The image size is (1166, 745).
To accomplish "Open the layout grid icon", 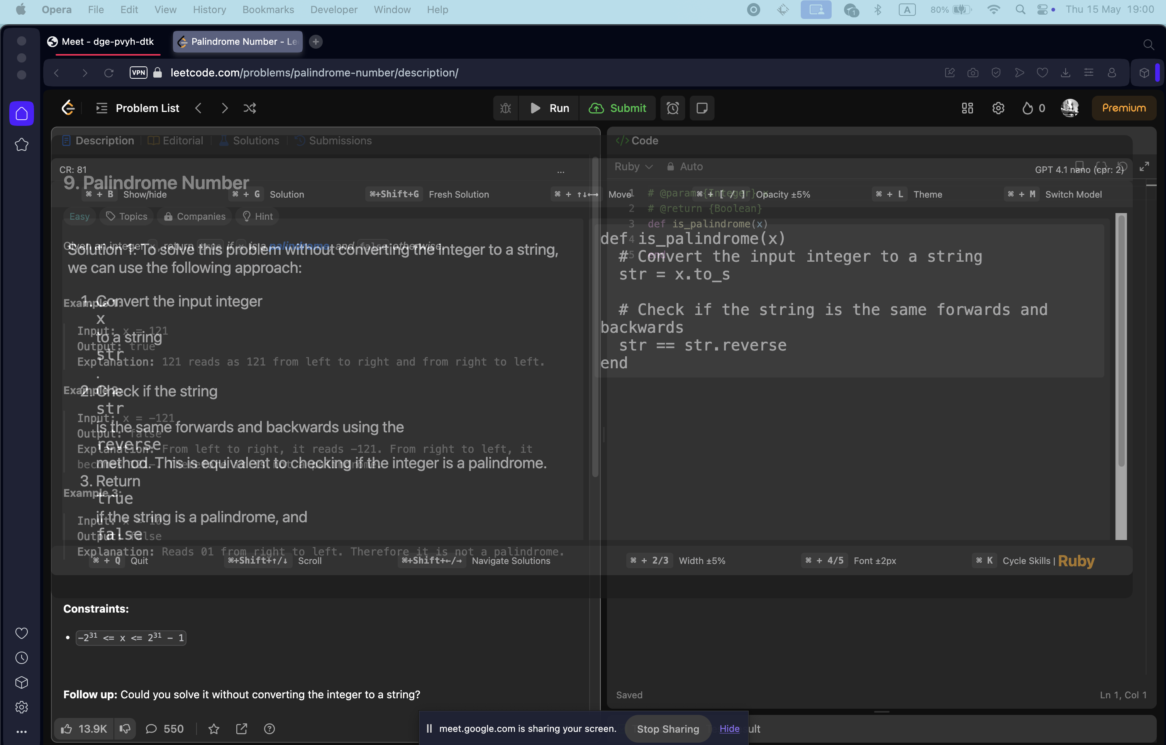I will coord(967,108).
